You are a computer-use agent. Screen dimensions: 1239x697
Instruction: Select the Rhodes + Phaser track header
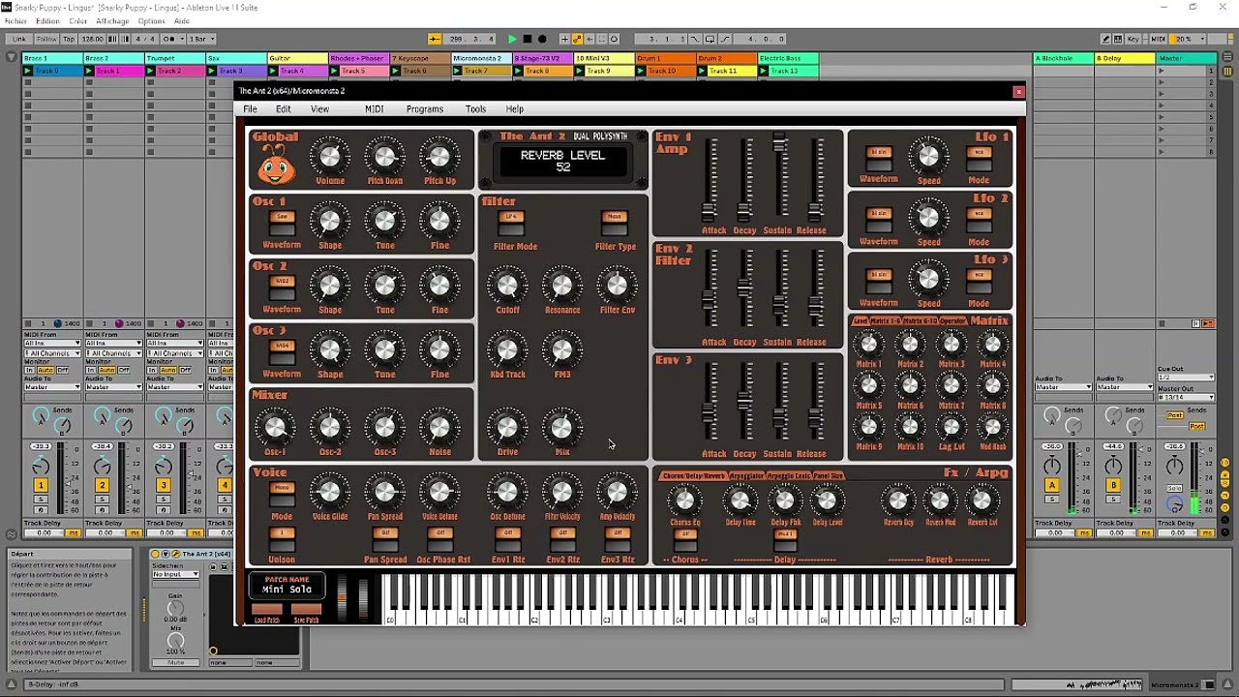358,58
